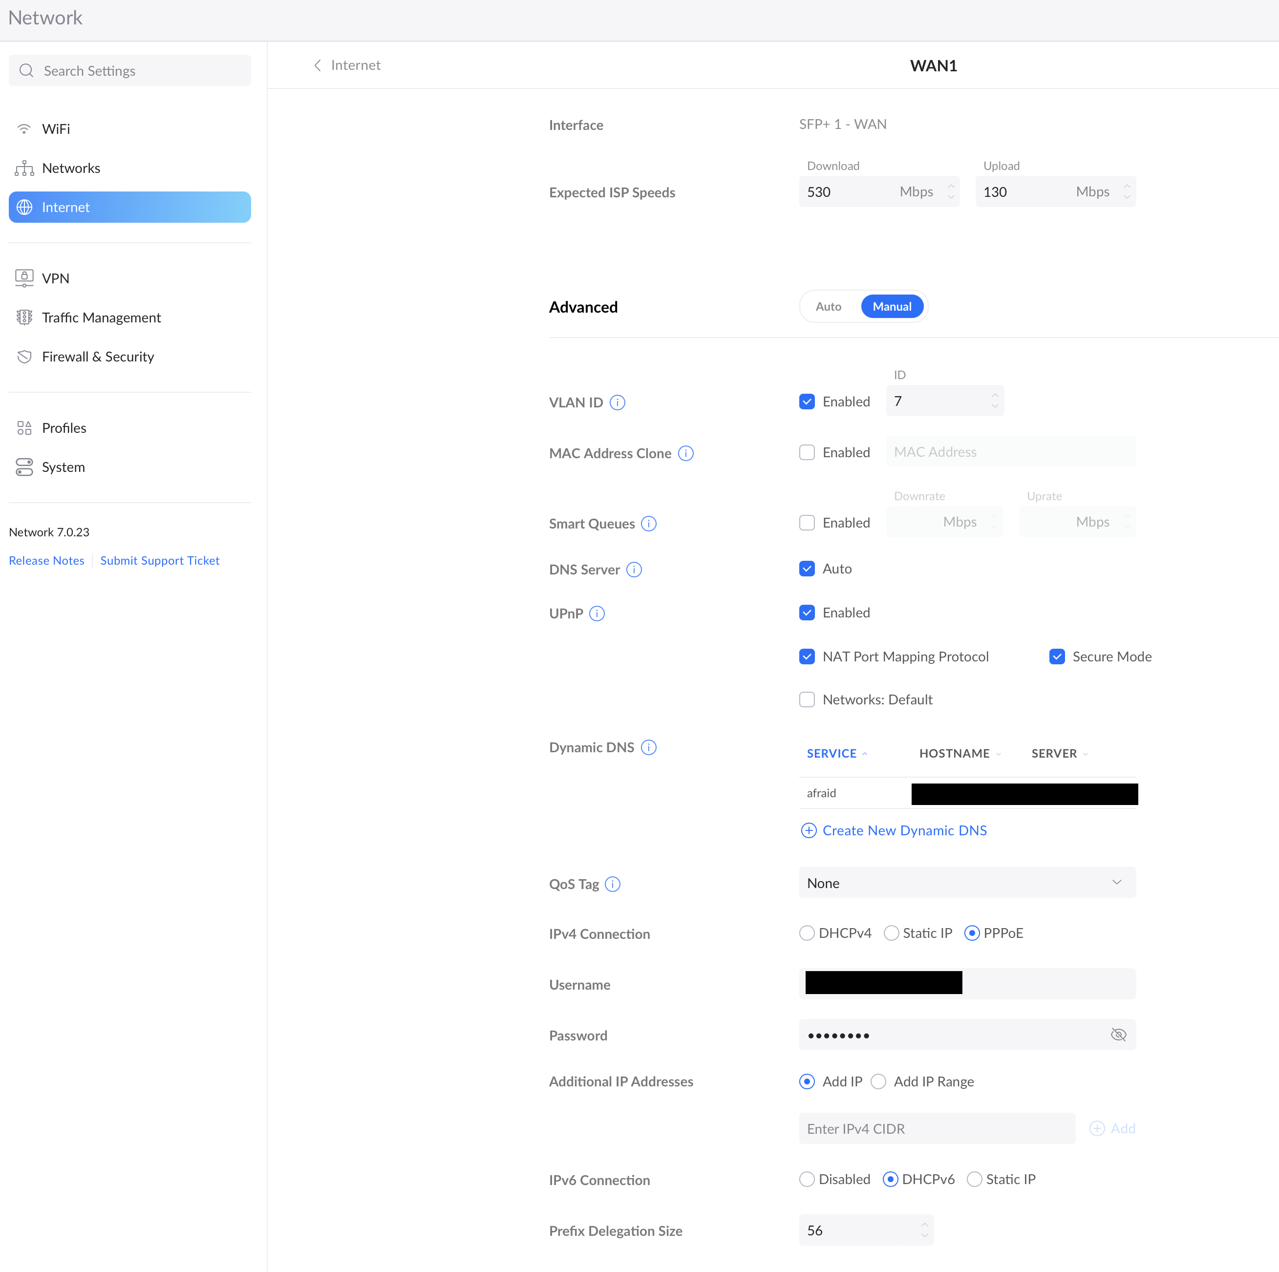
Task: Enable MAC Address Clone checkbox
Action: coord(806,452)
